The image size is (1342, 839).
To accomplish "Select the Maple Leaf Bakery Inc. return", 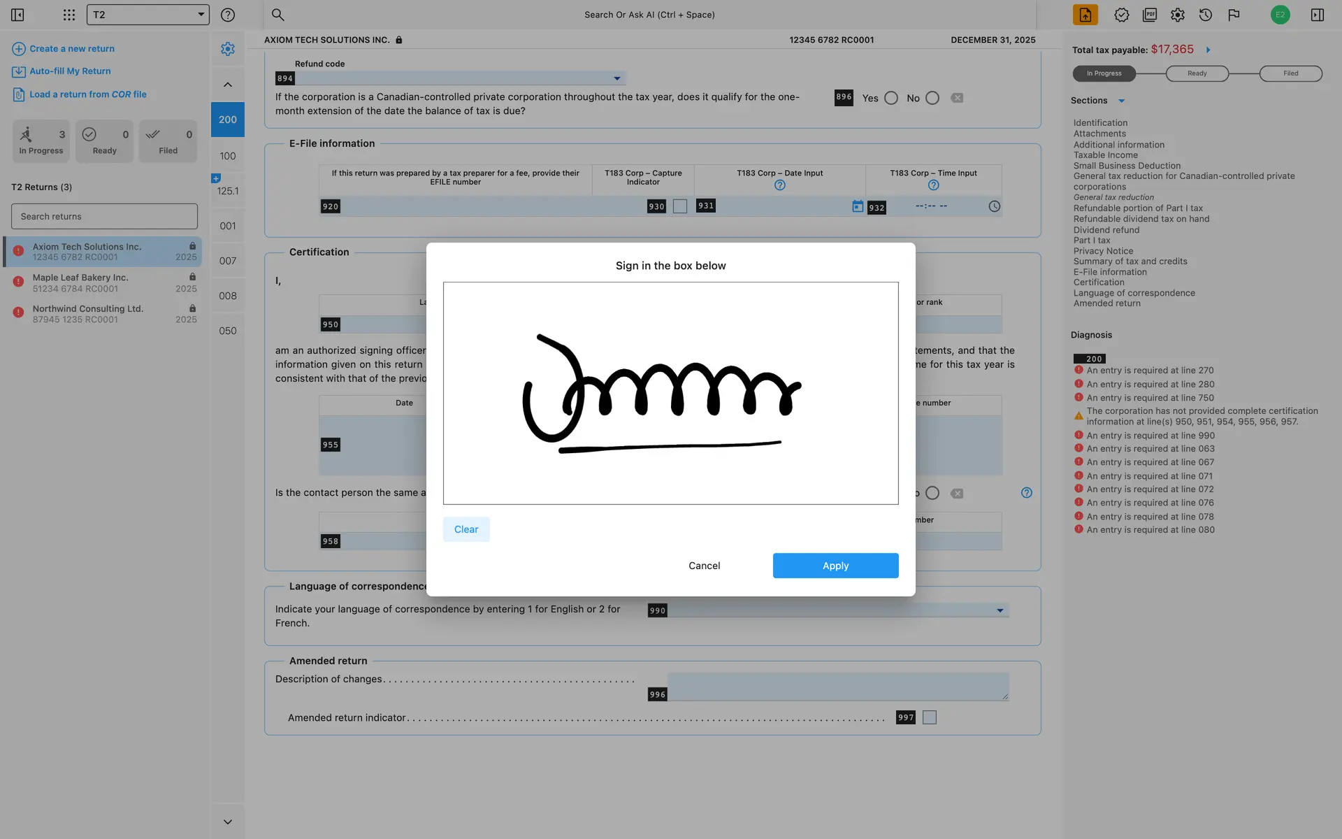I will 103,282.
